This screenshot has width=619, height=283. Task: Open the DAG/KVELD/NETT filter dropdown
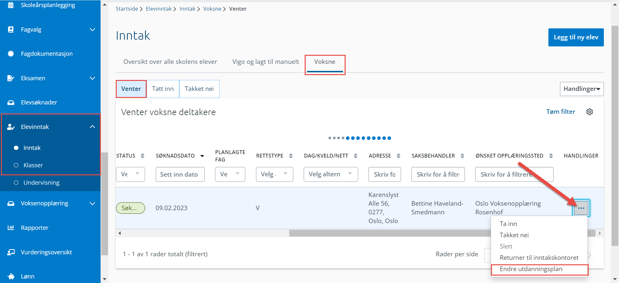(x=331, y=174)
